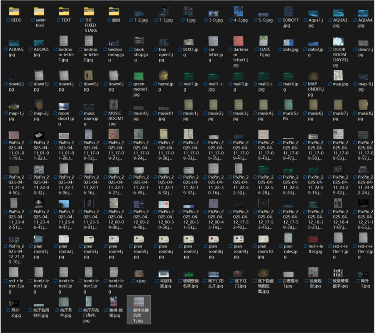Image resolution: width=375 pixels, height=333 pixels.
Task: Select PixPin file ending 6-43
Action: tap(39, 214)
